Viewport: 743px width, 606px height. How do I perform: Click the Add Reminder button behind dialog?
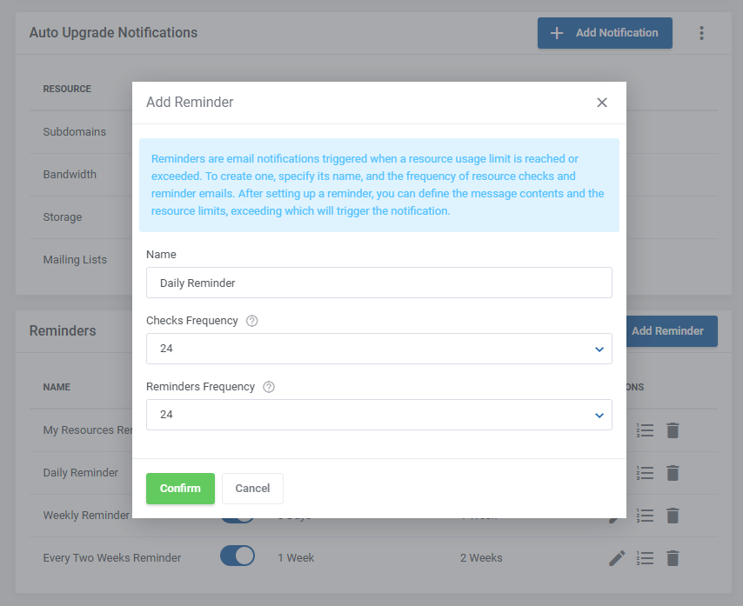672,331
